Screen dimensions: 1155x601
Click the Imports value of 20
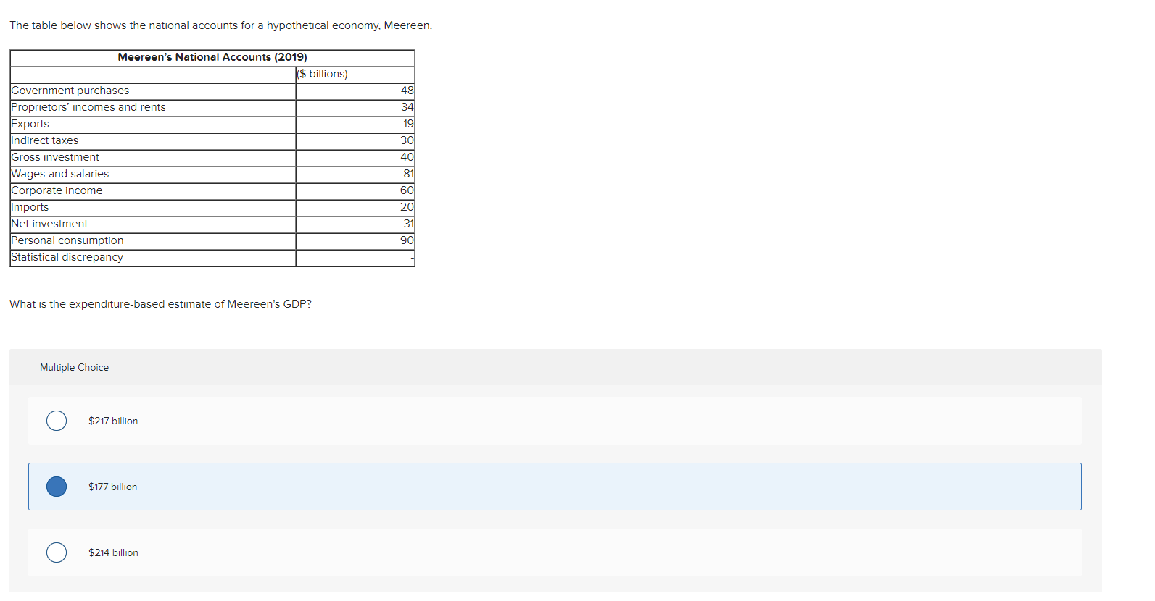(x=407, y=207)
